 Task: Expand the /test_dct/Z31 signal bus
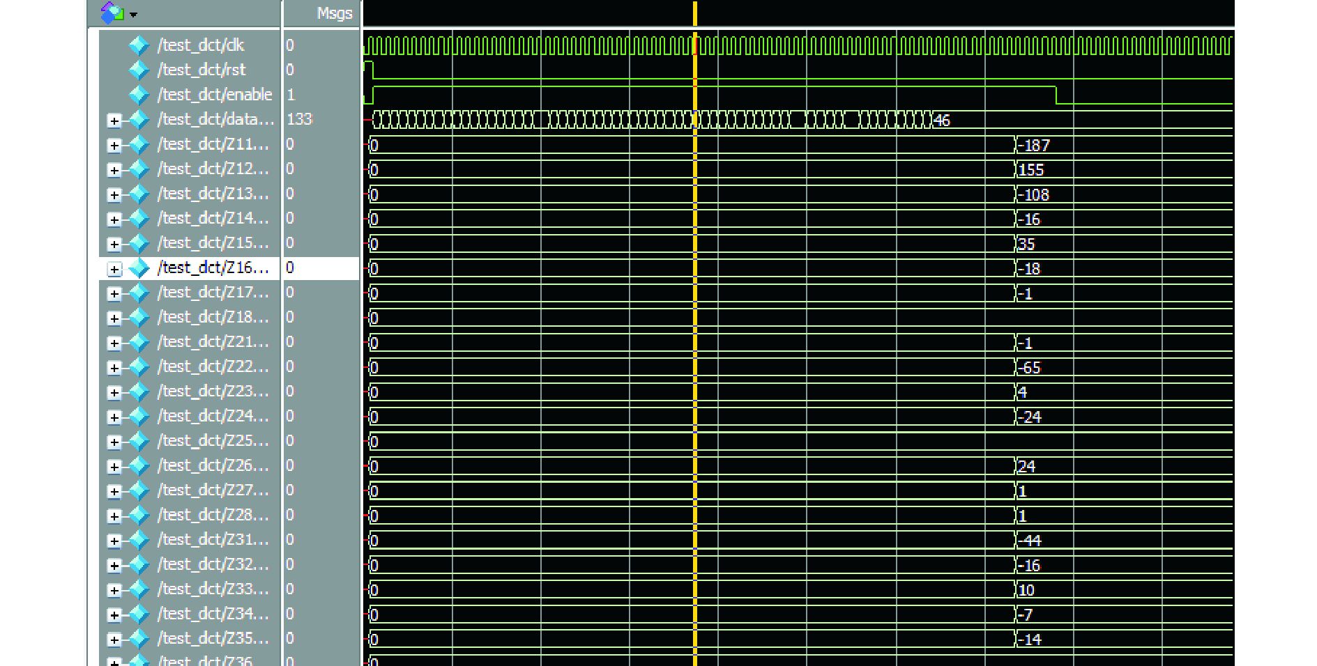114,541
